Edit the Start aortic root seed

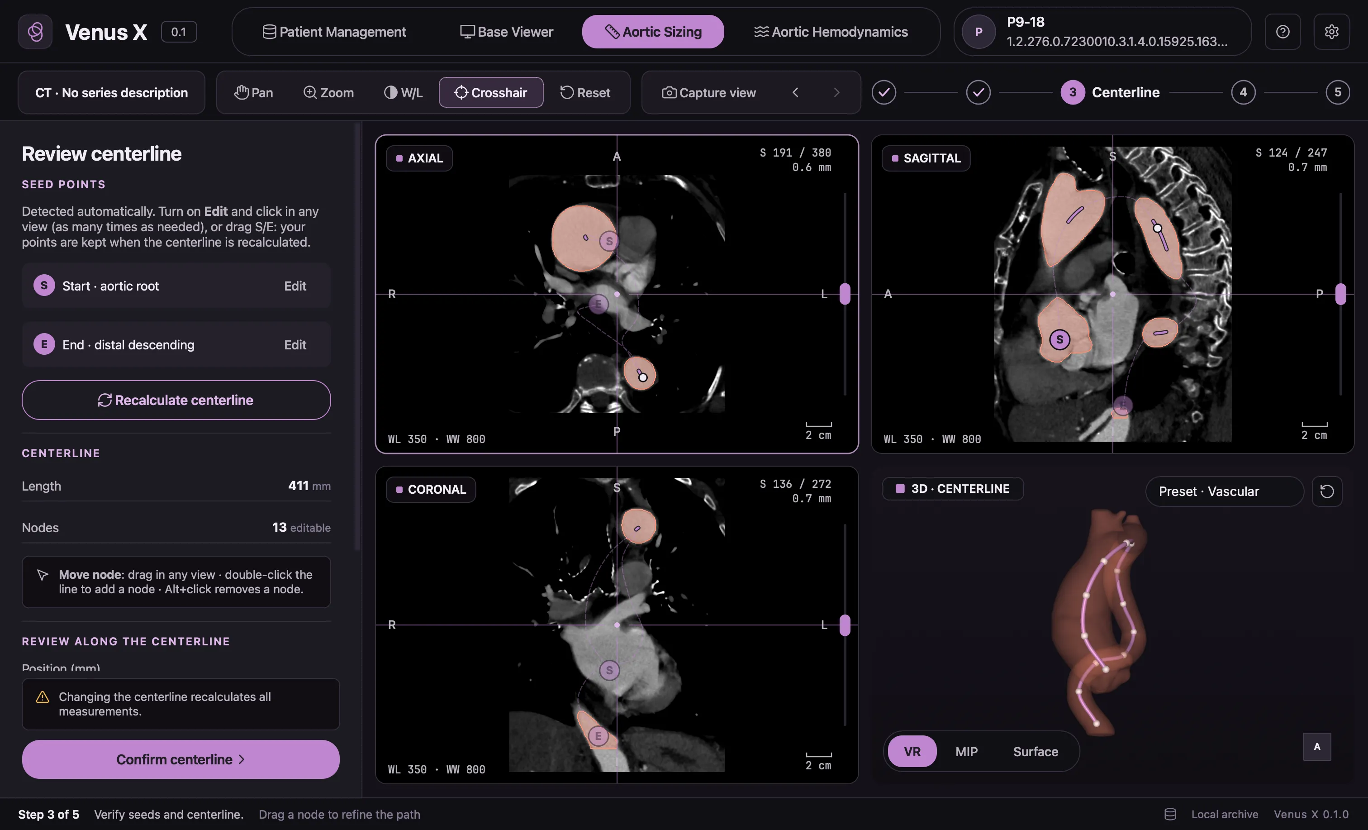tap(295, 286)
